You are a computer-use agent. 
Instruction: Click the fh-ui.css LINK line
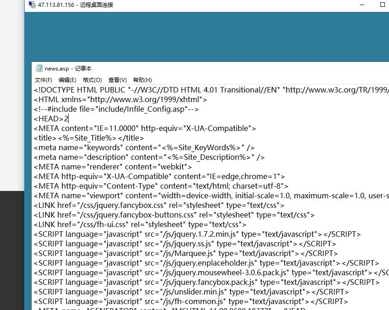click(x=140, y=225)
